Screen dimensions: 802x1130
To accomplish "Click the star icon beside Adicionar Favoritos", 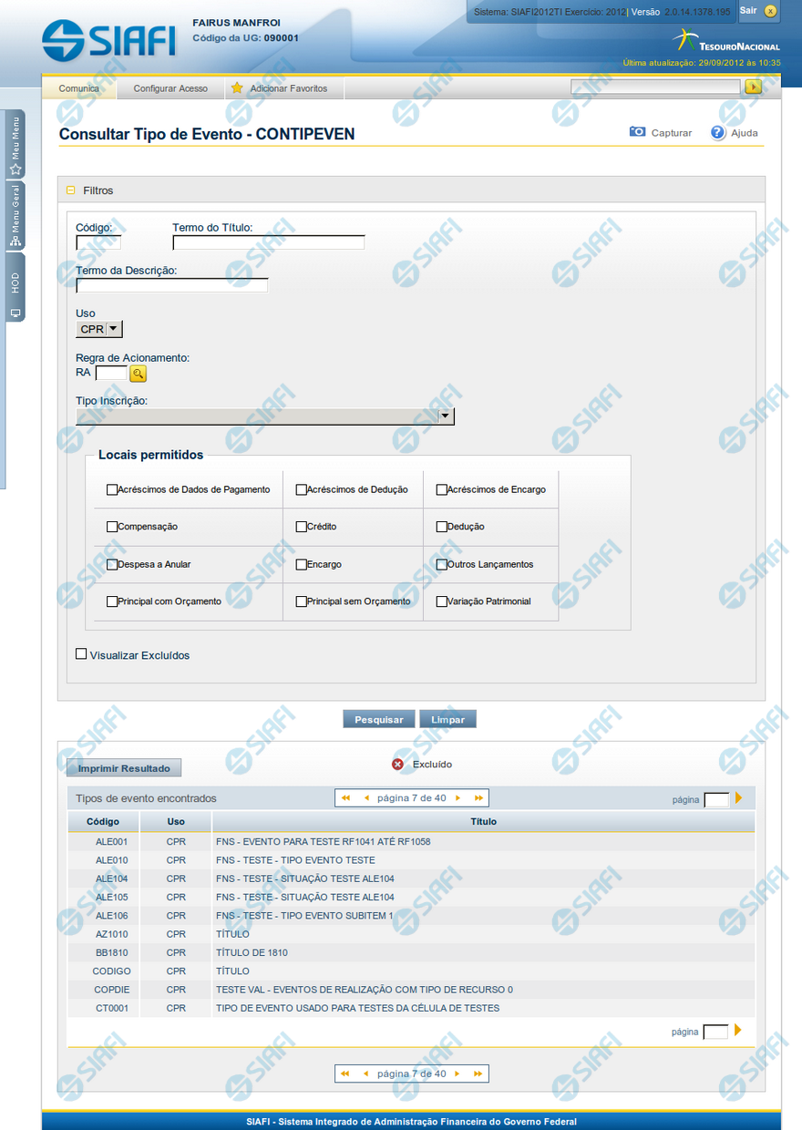I will (237, 88).
